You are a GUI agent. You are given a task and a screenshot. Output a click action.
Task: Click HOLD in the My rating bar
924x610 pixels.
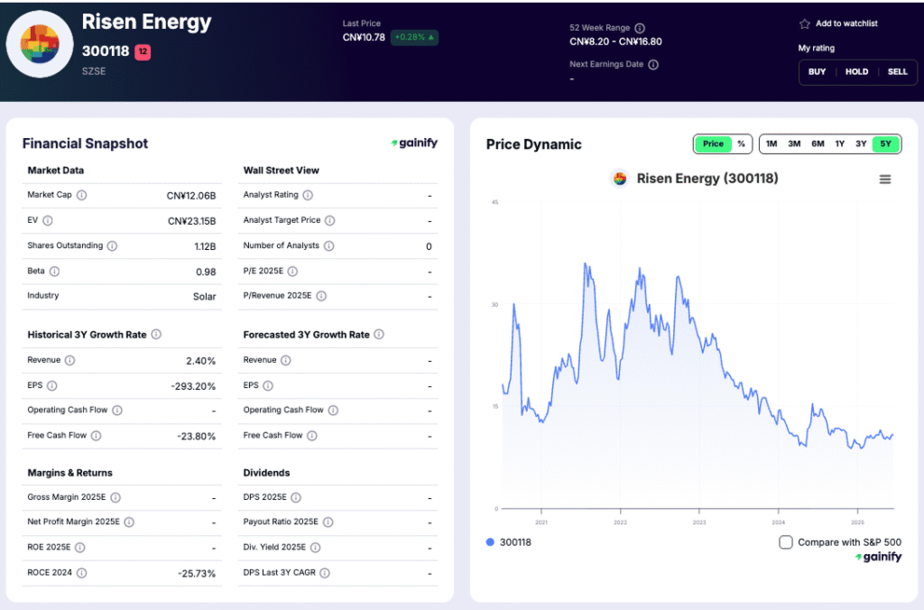tap(856, 71)
